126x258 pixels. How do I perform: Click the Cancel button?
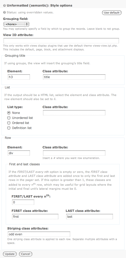click(25, 254)
